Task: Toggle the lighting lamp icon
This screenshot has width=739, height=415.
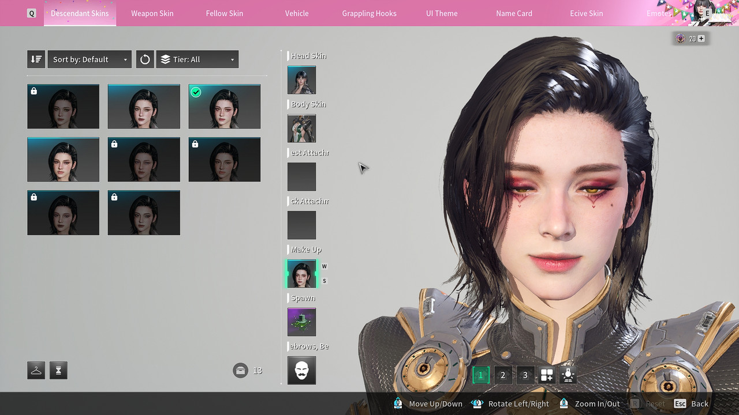Action: 568,375
